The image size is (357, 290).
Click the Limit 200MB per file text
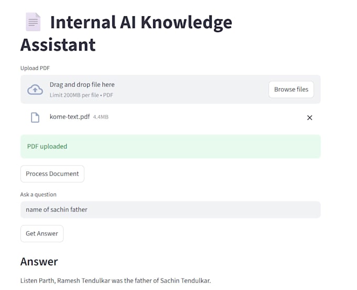[74, 95]
